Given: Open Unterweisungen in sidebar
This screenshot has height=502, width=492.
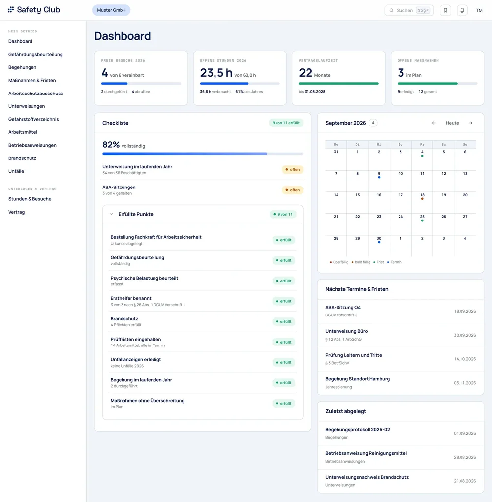Looking at the screenshot, I should click(27, 106).
